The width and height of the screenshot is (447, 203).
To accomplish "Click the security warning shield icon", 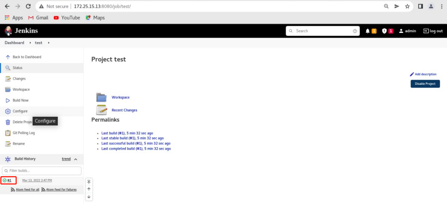I will [x=385, y=31].
